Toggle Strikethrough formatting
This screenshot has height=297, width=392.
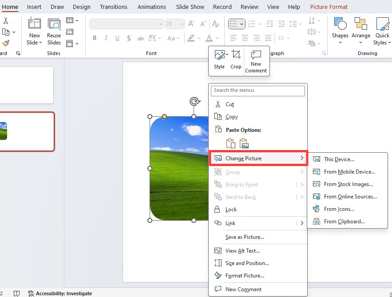click(x=141, y=38)
